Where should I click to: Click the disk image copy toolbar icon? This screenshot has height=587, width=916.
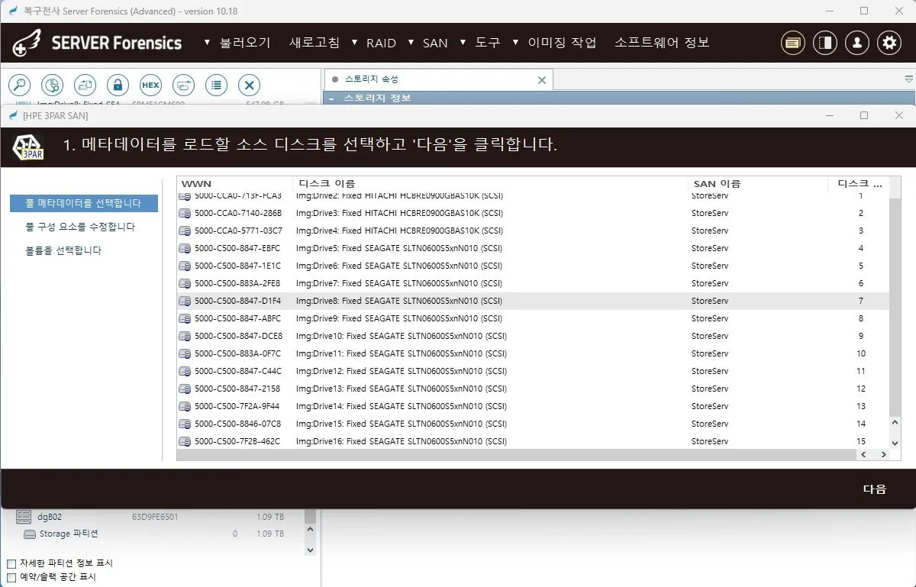click(85, 85)
